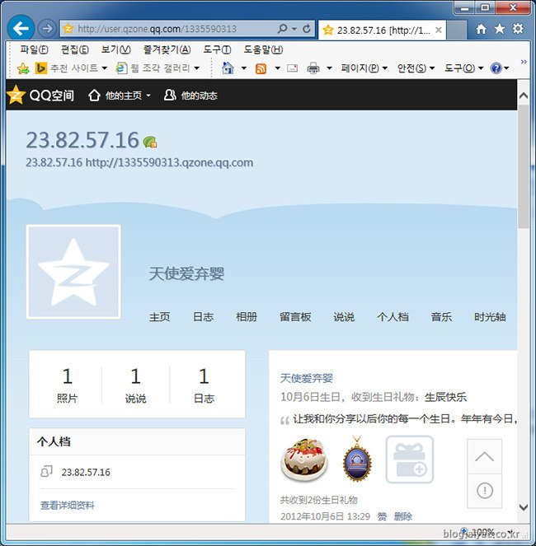536x546 pixels.
Task: Click the report exclamation mark button
Action: click(x=484, y=491)
